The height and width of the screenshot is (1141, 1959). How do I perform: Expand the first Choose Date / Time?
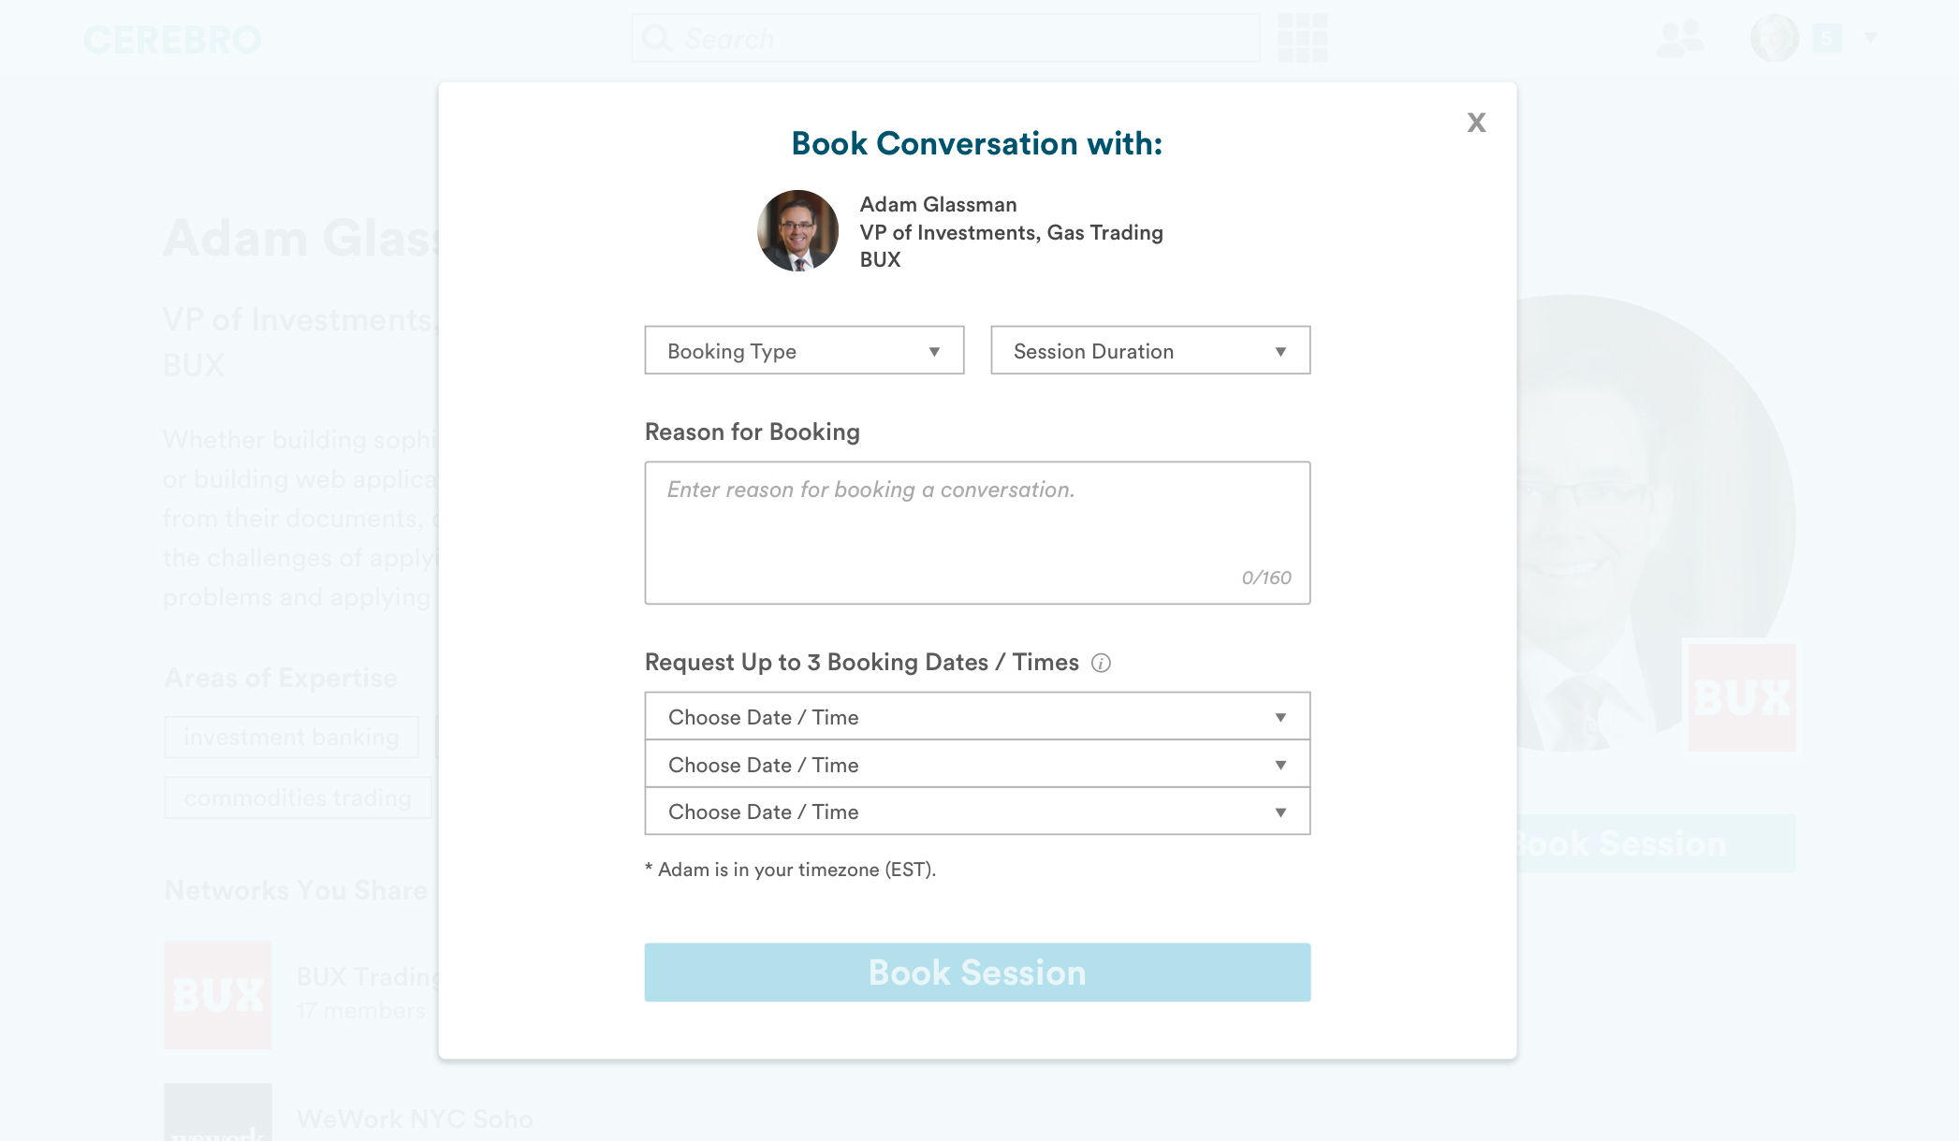point(976,717)
